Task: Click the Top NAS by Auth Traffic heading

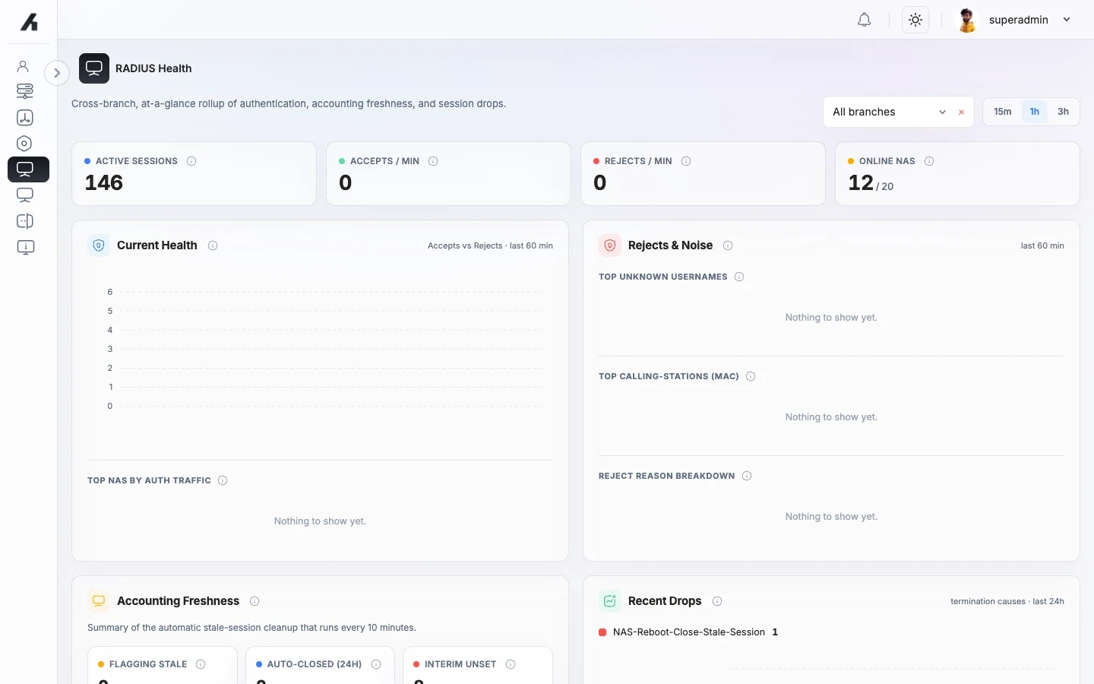Action: click(x=149, y=480)
